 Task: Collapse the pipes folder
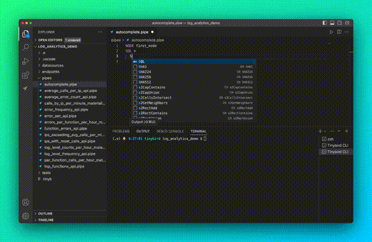(46, 77)
